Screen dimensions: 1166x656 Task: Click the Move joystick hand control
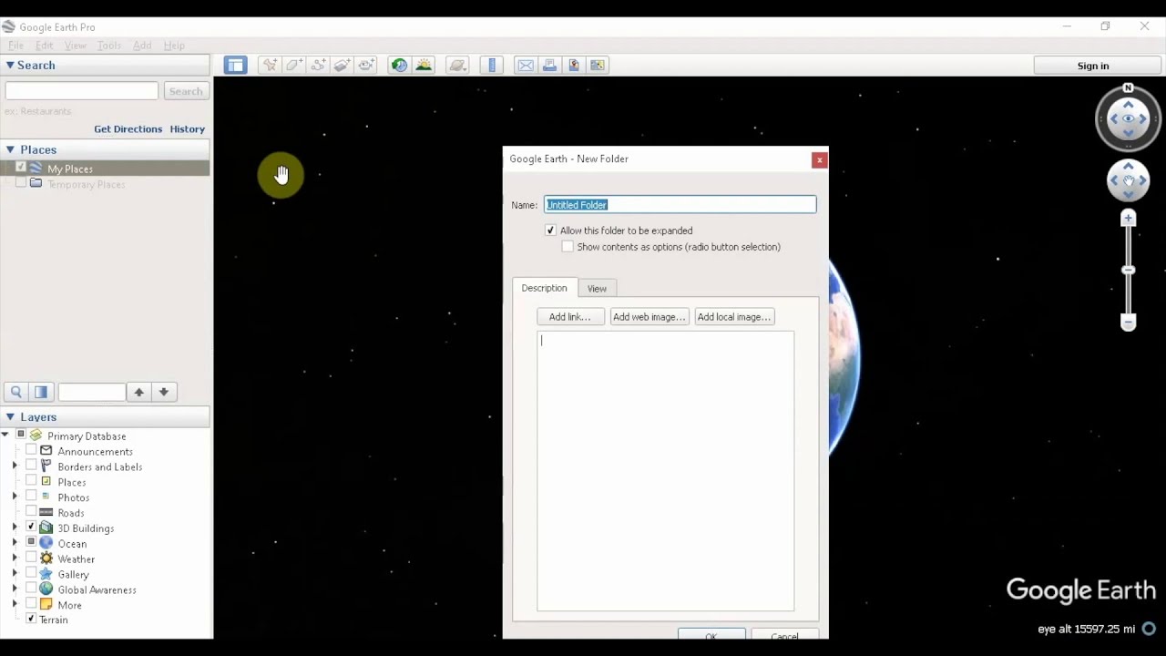coord(1128,180)
